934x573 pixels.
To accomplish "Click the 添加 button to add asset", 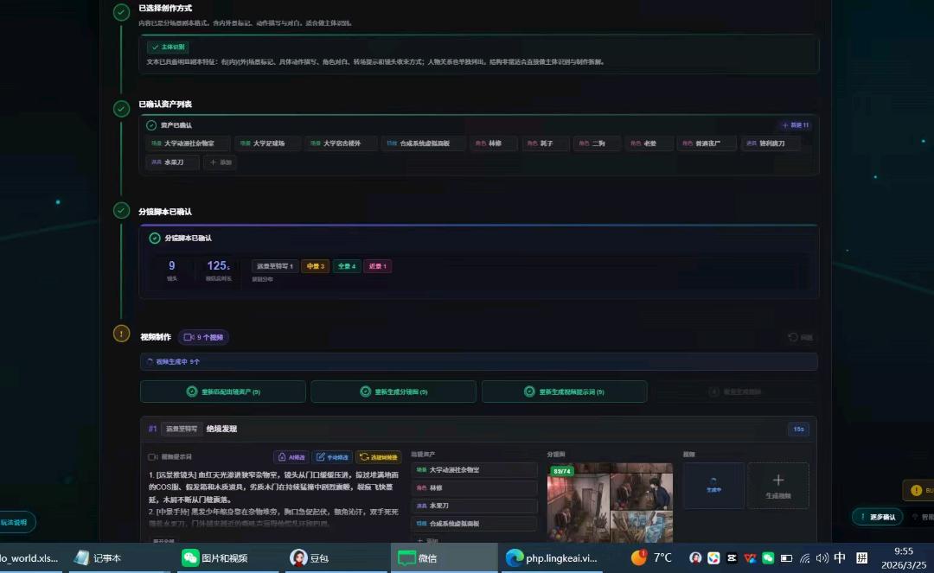I will (219, 162).
